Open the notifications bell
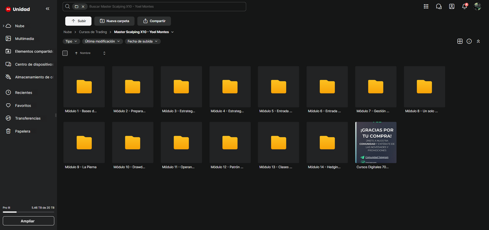The image size is (489, 230). 464,6
